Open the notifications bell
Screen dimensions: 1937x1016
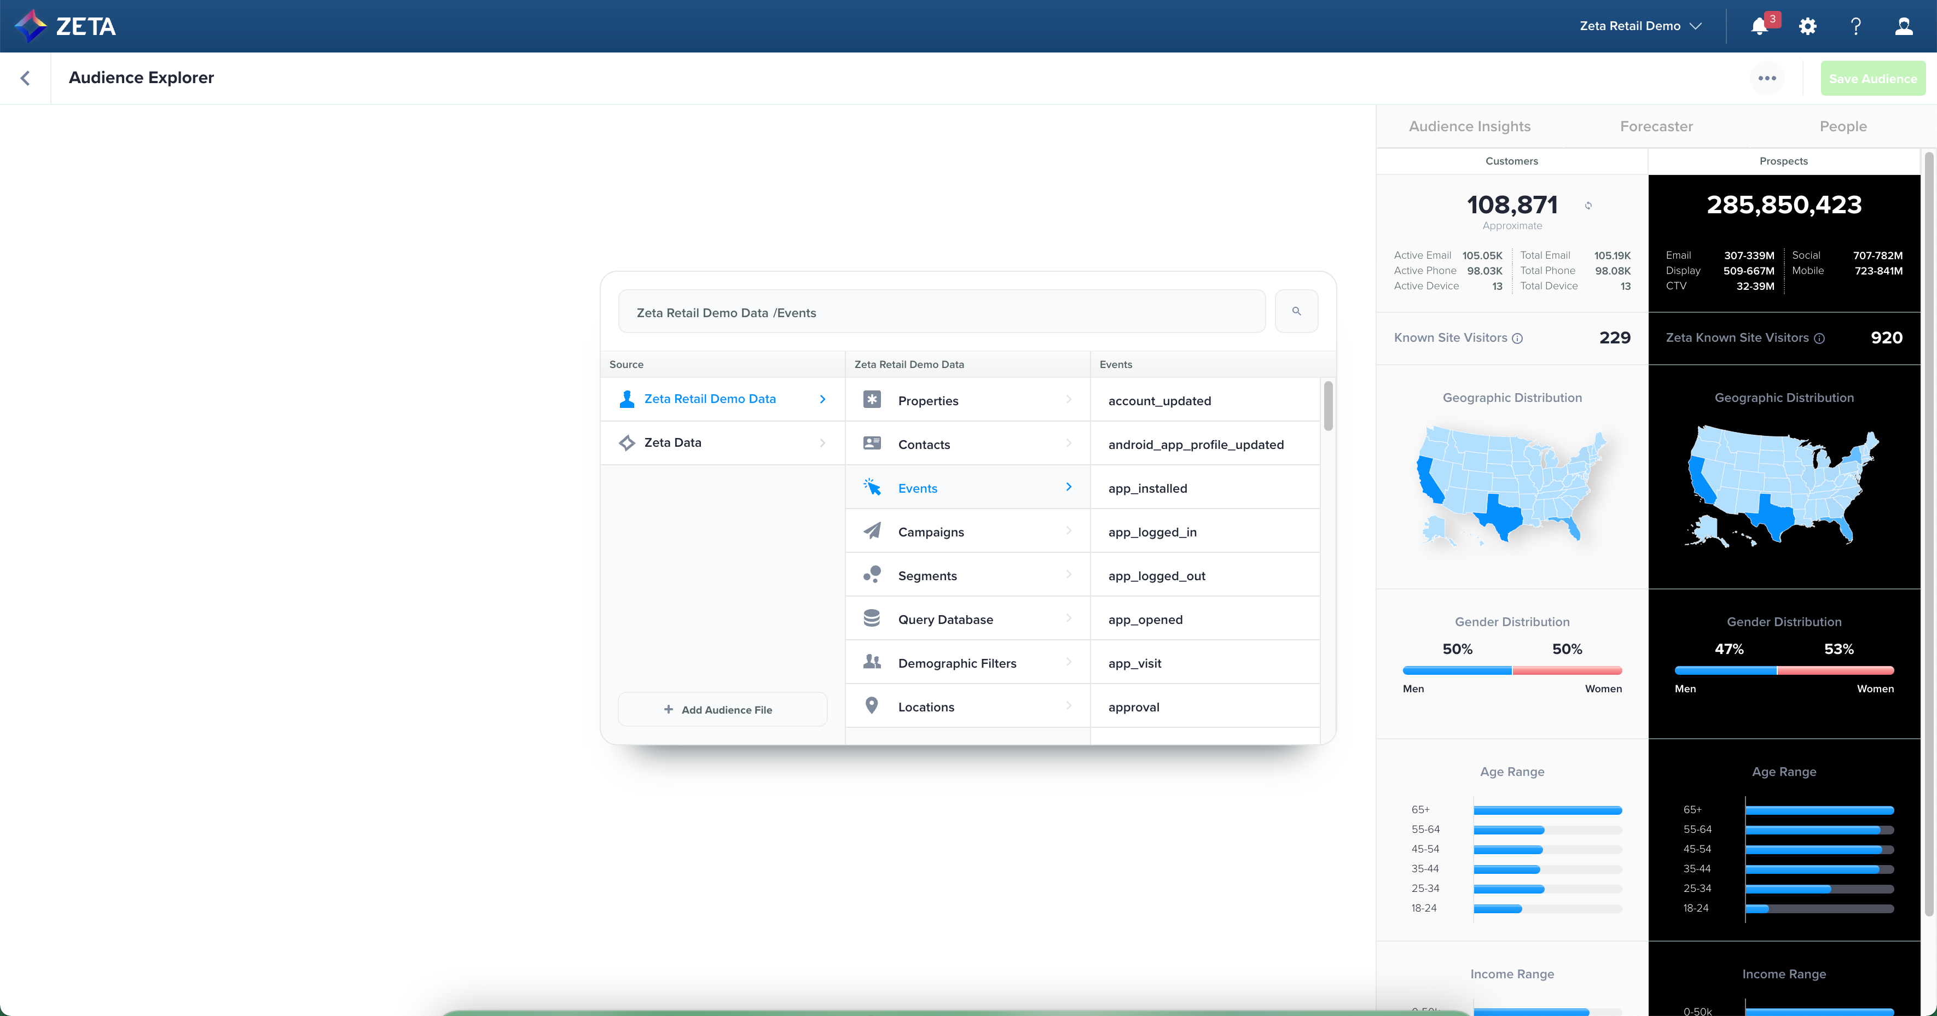[1760, 26]
